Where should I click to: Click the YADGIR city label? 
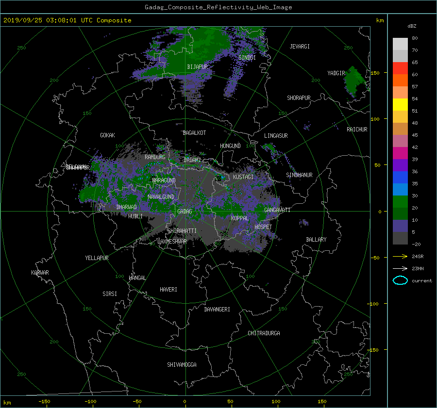336,73
